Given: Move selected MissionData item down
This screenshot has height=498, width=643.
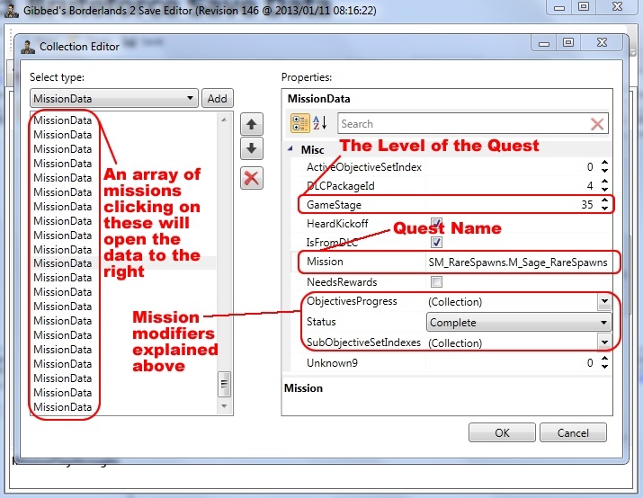Looking at the screenshot, I should tap(252, 148).
